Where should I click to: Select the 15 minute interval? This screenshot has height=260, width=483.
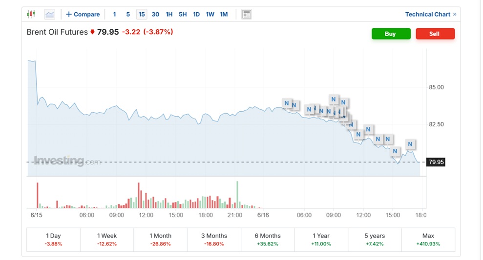[142, 14]
